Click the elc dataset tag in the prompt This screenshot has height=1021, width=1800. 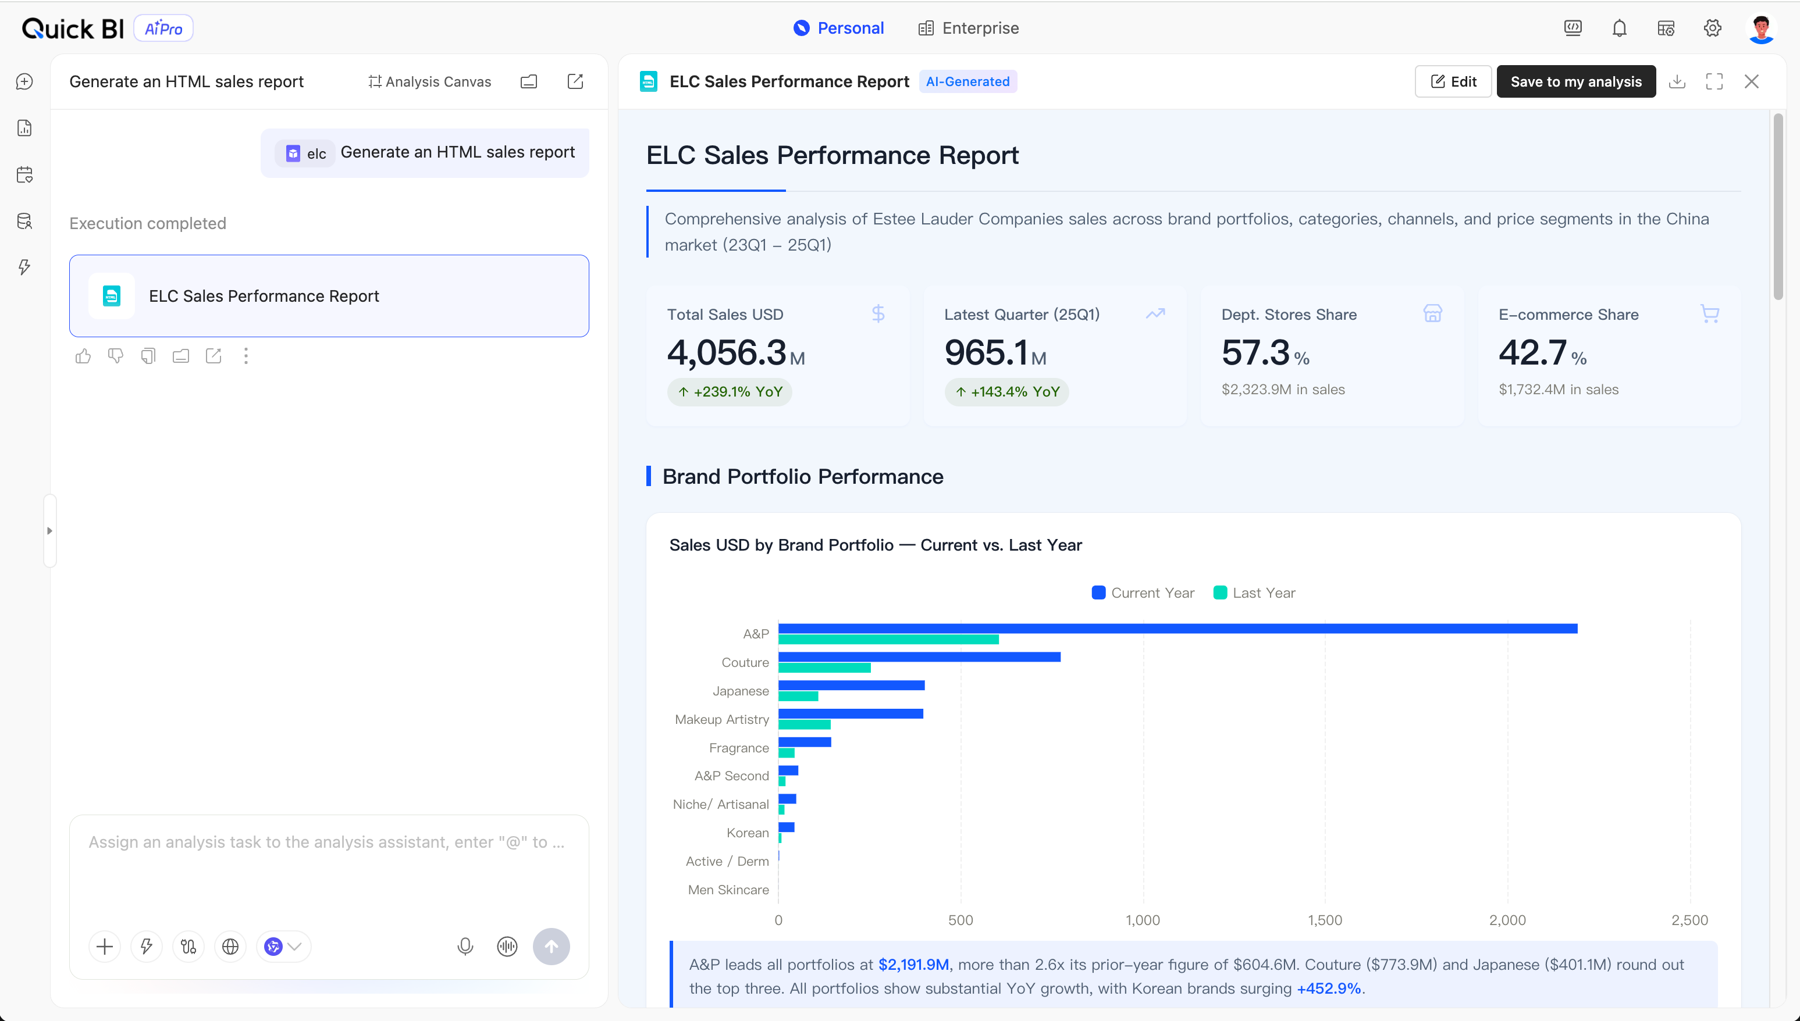point(307,153)
